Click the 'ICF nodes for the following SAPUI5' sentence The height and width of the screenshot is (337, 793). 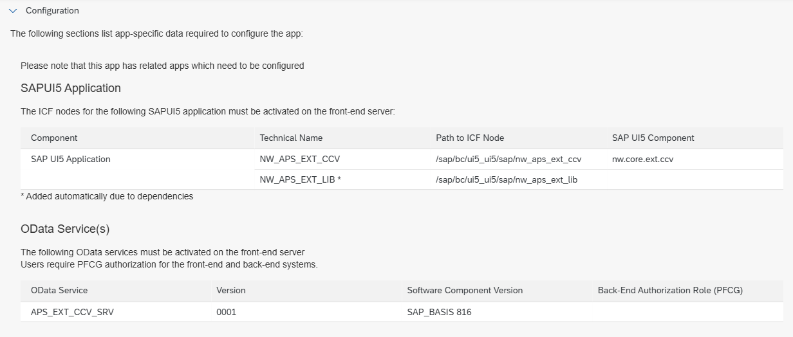(x=207, y=112)
